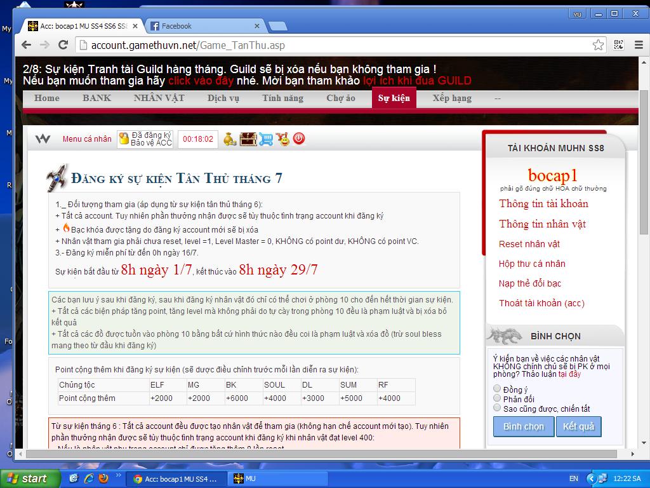The height and width of the screenshot is (488, 650).
Task: Open the Tính năng menu
Action: (x=282, y=98)
